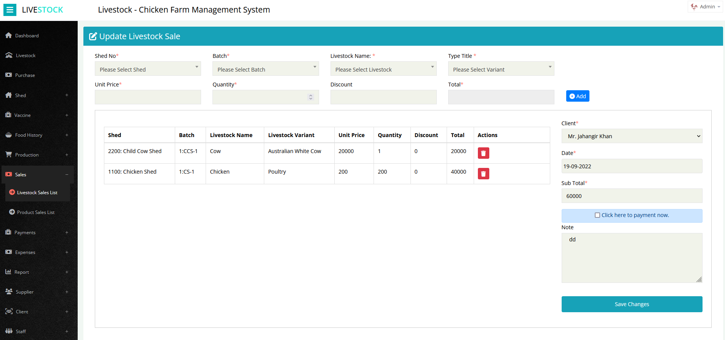Open the Client dropdown showing Mr. Jahangir Khan

click(x=631, y=136)
